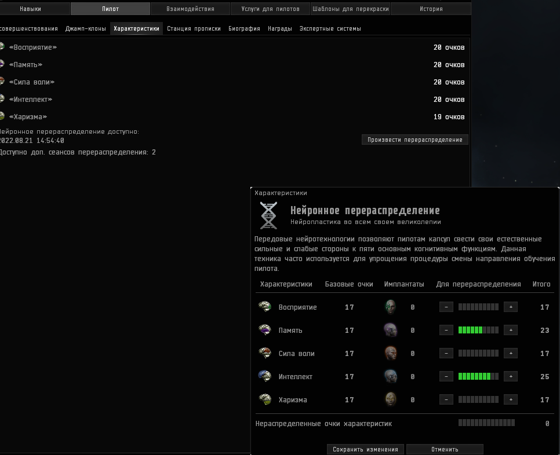Click the Память implant head icon
Image resolution: width=560 pixels, height=455 pixels.
coord(390,330)
